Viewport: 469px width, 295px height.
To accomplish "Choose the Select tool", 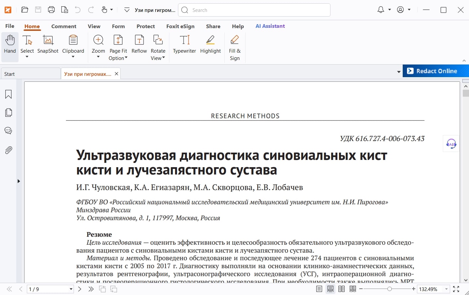I will (27, 46).
